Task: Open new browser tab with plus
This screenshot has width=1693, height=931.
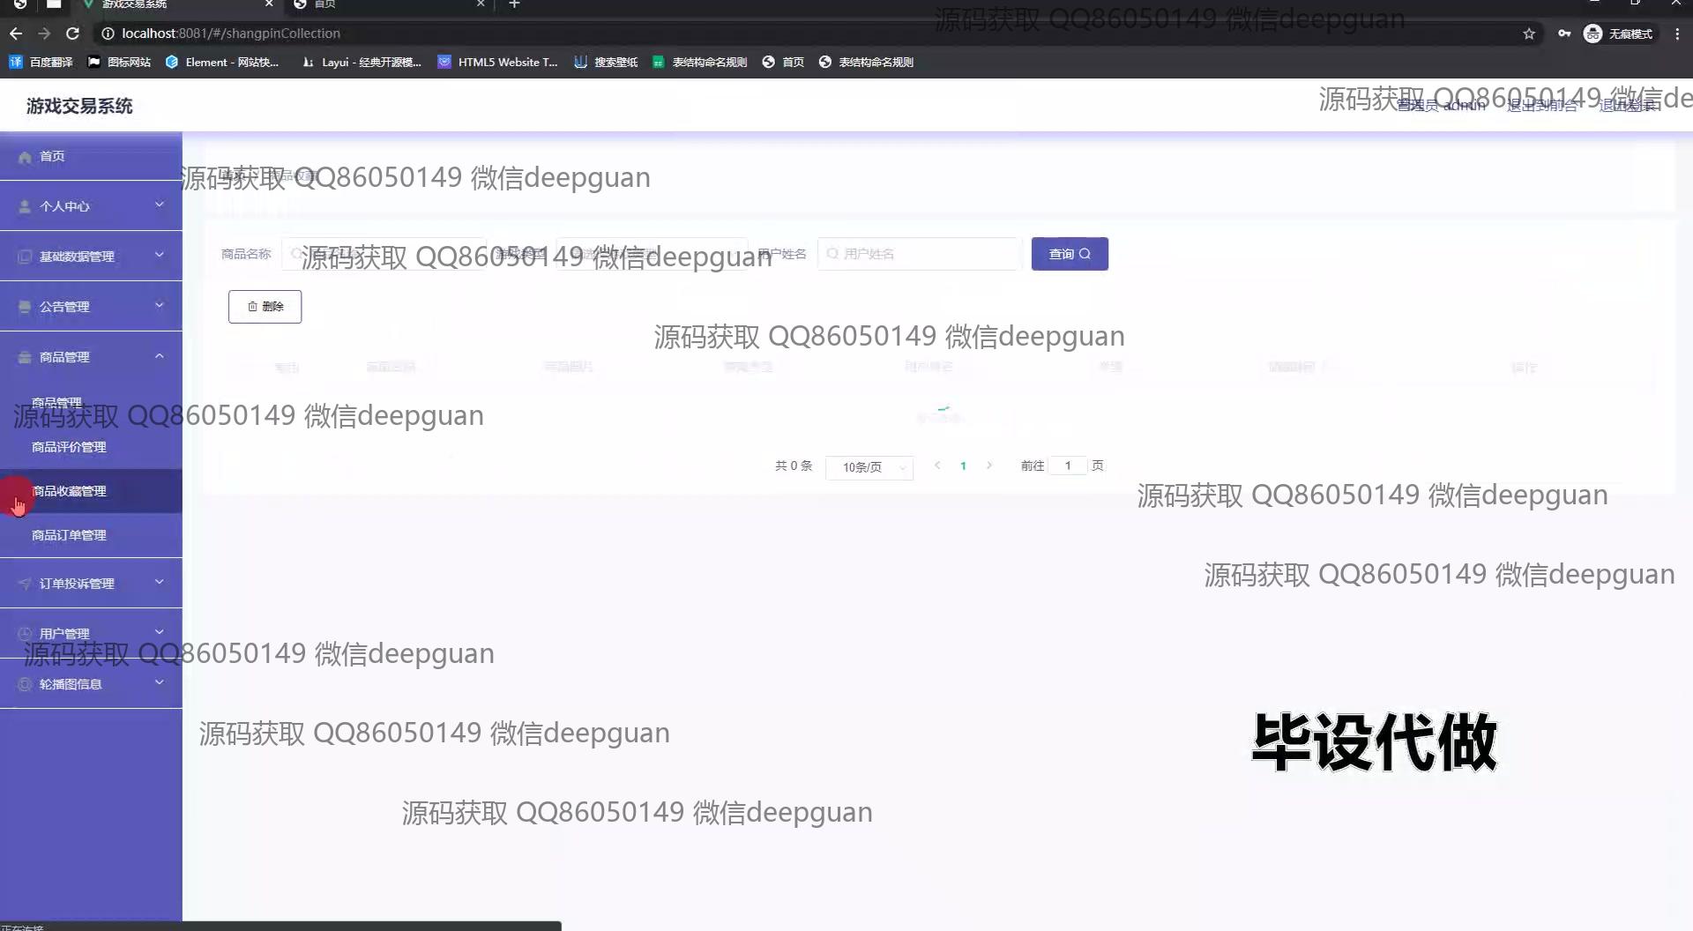Action: coord(514,4)
